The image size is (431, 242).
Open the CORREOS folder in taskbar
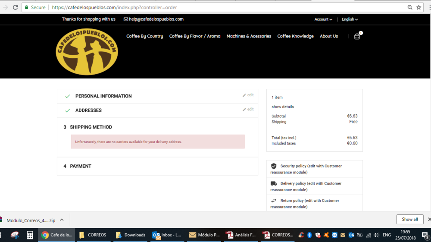click(93, 235)
